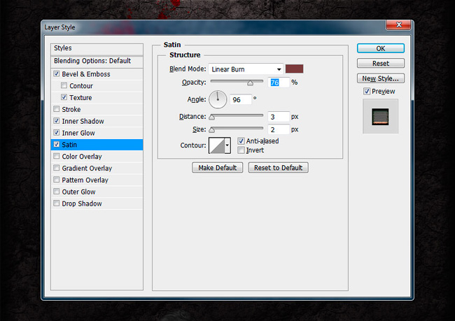The height and width of the screenshot is (321, 455).
Task: Click the Angle value field showing 96
Action: tap(241, 99)
